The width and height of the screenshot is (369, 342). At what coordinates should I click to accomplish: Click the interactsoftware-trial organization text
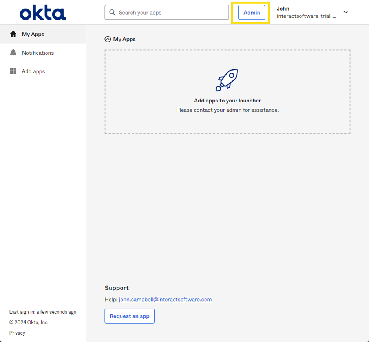pos(307,16)
